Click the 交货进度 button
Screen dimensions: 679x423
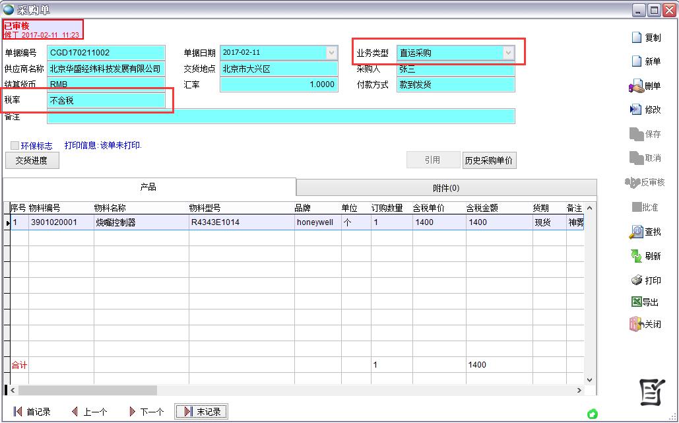pos(32,160)
